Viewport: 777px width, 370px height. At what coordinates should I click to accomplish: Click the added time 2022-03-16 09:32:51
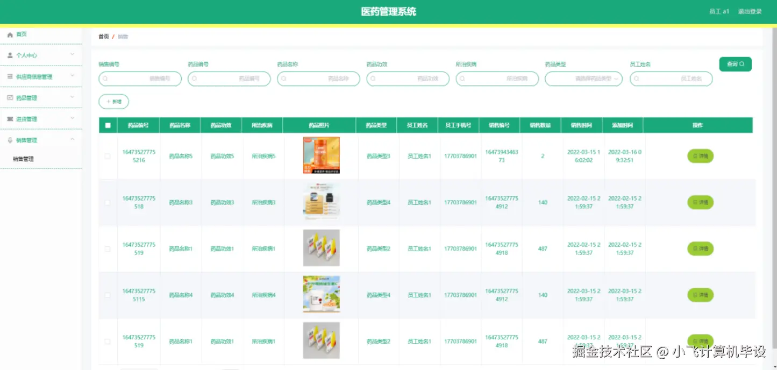coord(625,156)
